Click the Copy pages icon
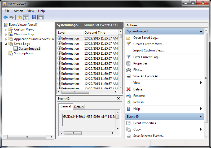This screenshot has width=211, height=148. (129, 129)
